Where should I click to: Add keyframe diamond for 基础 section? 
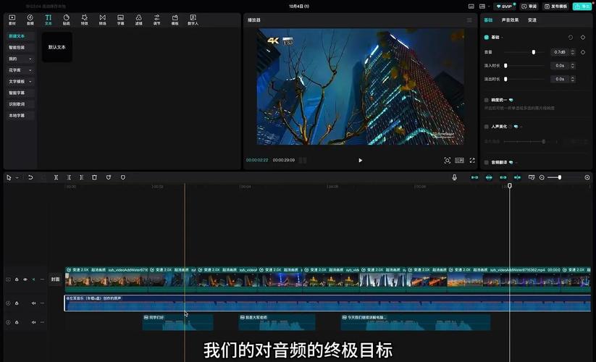click(583, 37)
